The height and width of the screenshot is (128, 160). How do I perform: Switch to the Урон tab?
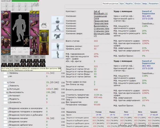click(x=122, y=3)
